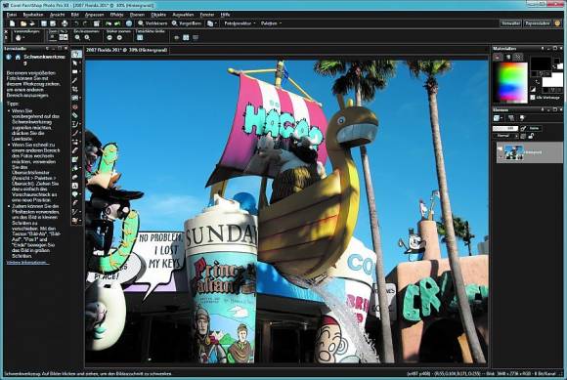Screen dimensions: 567x380
Task: Click the home icon in Lernstudio panel
Action: click(18, 58)
